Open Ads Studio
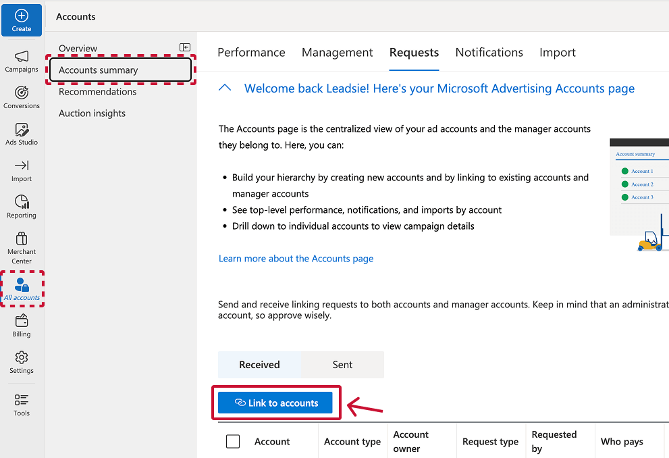Image resolution: width=669 pixels, height=458 pixels. click(x=22, y=134)
